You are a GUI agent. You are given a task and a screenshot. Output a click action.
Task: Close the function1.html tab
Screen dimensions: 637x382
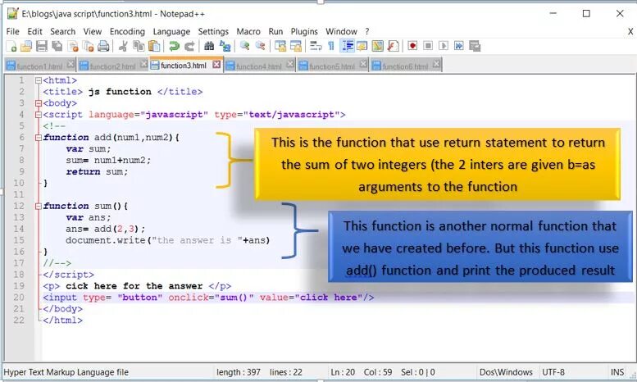[71, 64]
